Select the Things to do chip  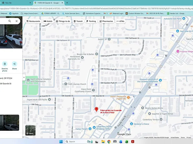pyautogui.click(x=63, y=21)
